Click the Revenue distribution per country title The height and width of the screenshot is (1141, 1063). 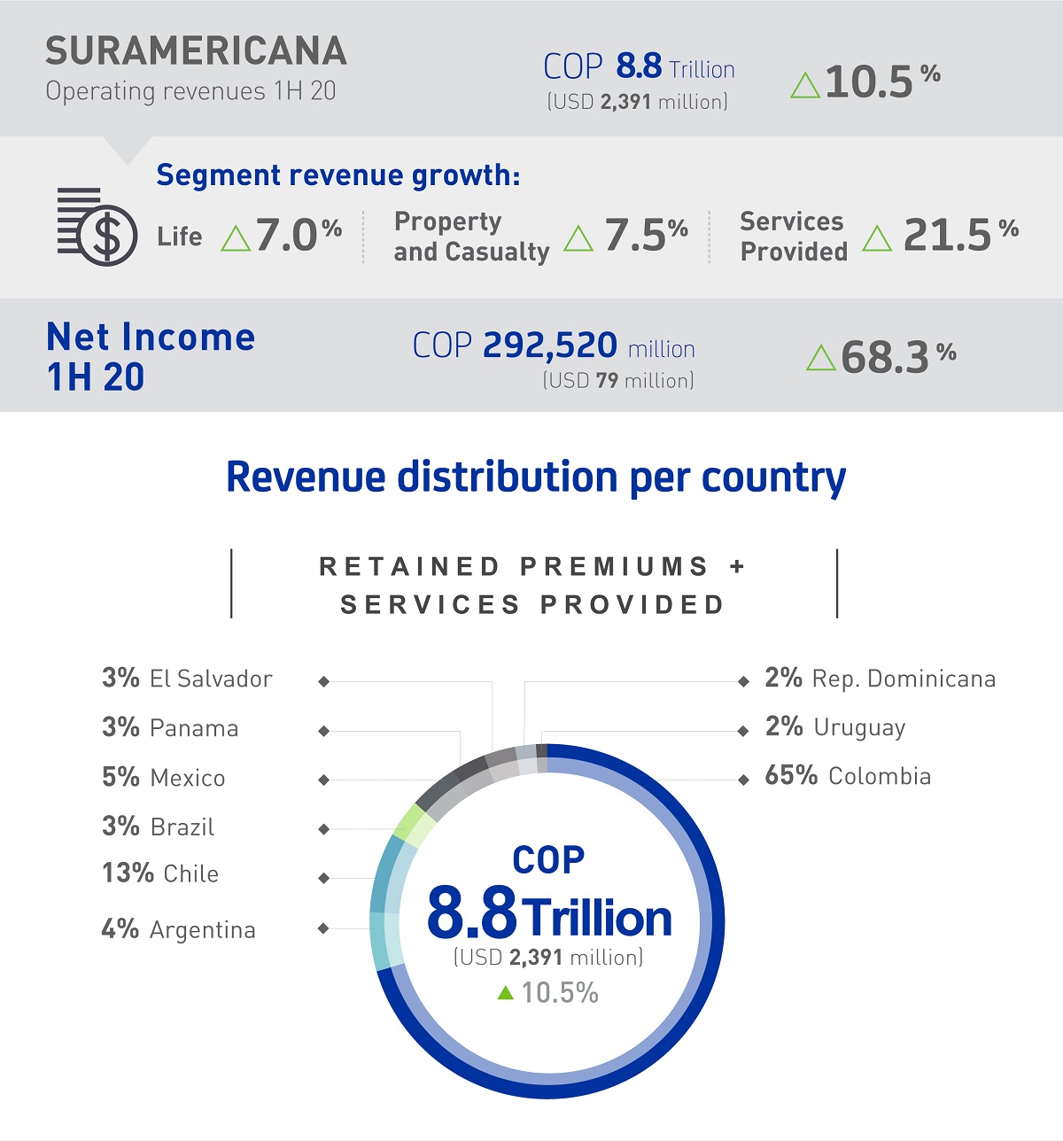tap(536, 477)
